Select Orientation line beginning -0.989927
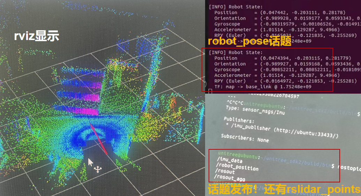Viewport: 361px width, 196px height. tap(287, 64)
